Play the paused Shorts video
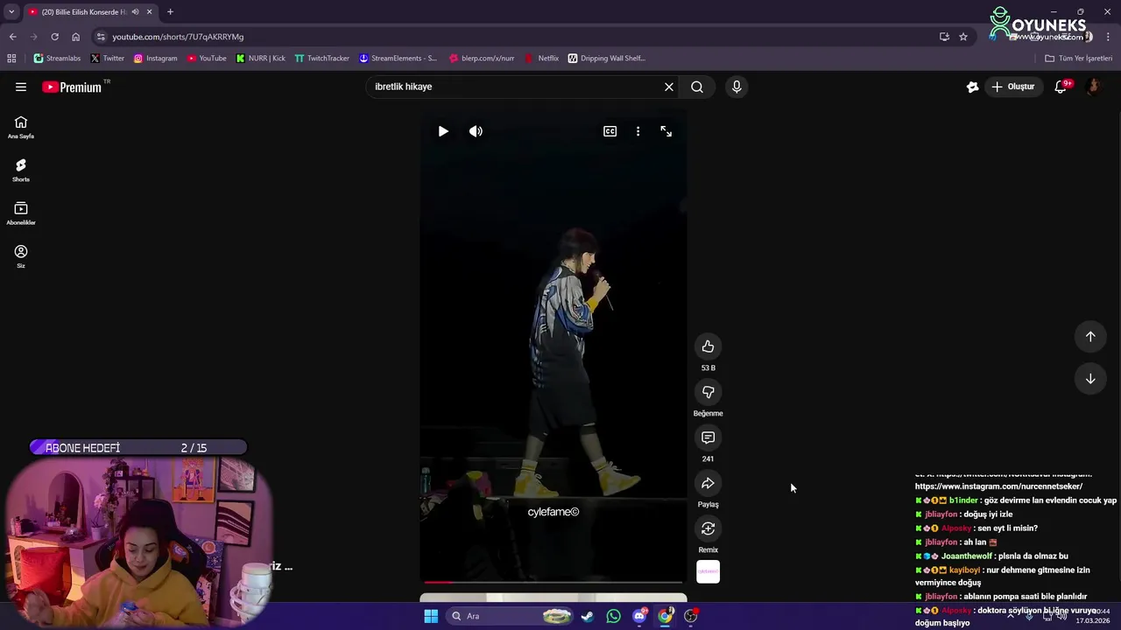This screenshot has height=630, width=1121. pos(443,131)
